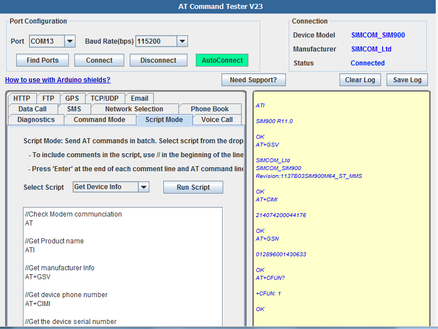Click the //Check Modem communciation comment
Screen dimensions: 438x329
pyautogui.click(x=73, y=214)
